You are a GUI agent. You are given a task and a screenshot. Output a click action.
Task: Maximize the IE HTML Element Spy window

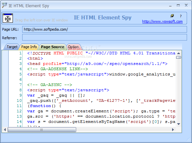(178, 6)
